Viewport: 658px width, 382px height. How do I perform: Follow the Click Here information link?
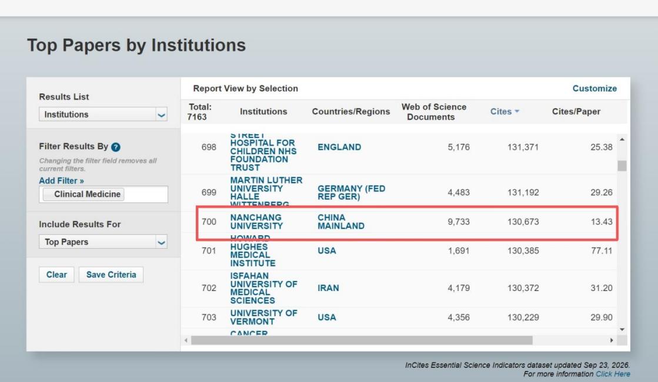click(x=613, y=374)
